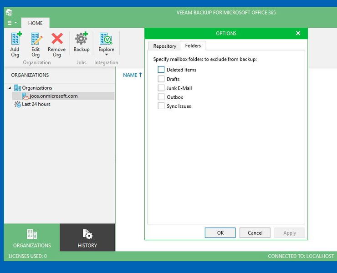Click the ORGANIZATIONS buildings icon at bottom

(x=32, y=234)
